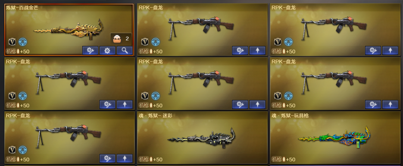Click the wrench-gear button on the RPK-盘龙 above 魂·炼狱-玩具枪

(x=373, y=104)
